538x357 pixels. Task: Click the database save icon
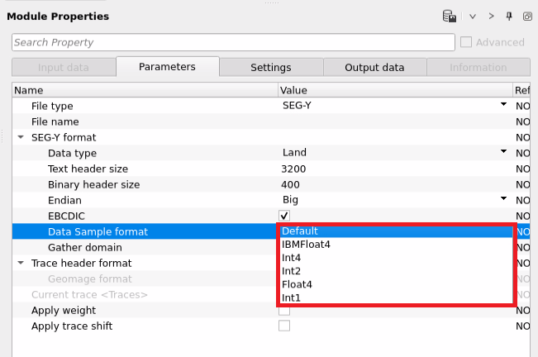pyautogui.click(x=450, y=16)
